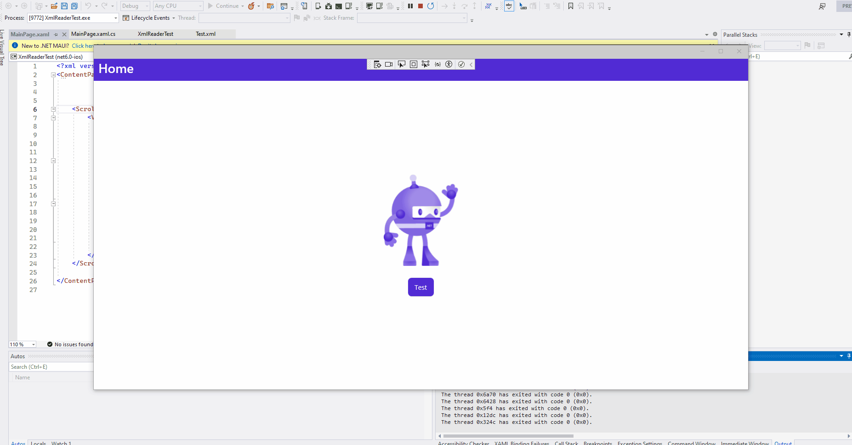This screenshot has height=445, width=852.
Task: Save all files
Action: point(74,6)
